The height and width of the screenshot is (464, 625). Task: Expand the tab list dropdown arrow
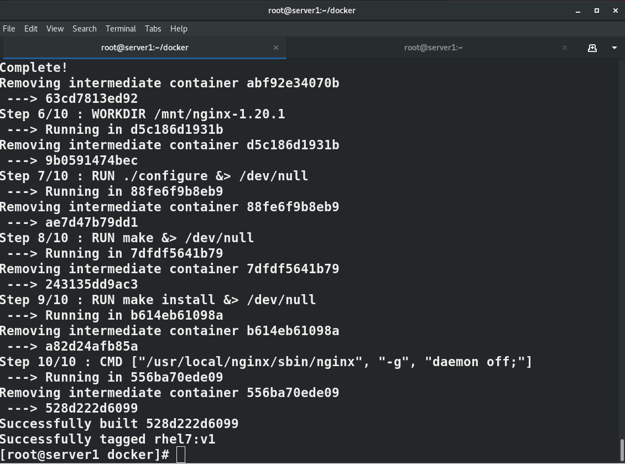[x=614, y=48]
